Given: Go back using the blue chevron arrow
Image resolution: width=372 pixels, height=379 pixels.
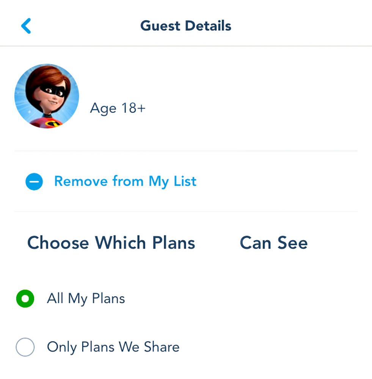Looking at the screenshot, I should [x=26, y=26].
